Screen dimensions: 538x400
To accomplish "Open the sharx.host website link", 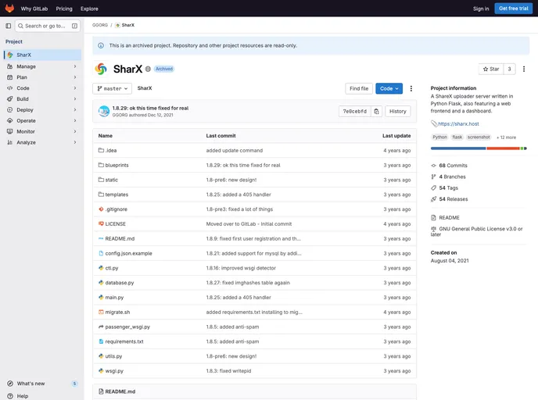I will point(458,123).
